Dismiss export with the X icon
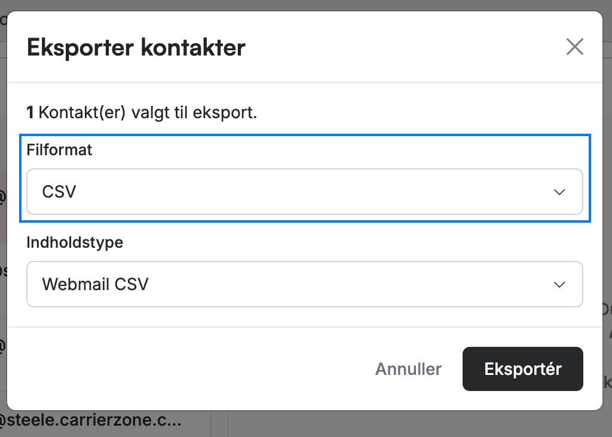Viewport: 612px width, 437px height. click(574, 47)
